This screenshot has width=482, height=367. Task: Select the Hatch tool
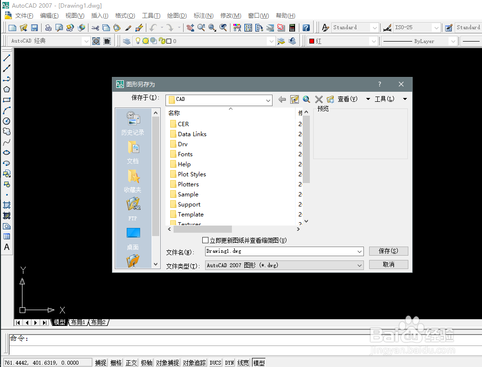pos(7,205)
